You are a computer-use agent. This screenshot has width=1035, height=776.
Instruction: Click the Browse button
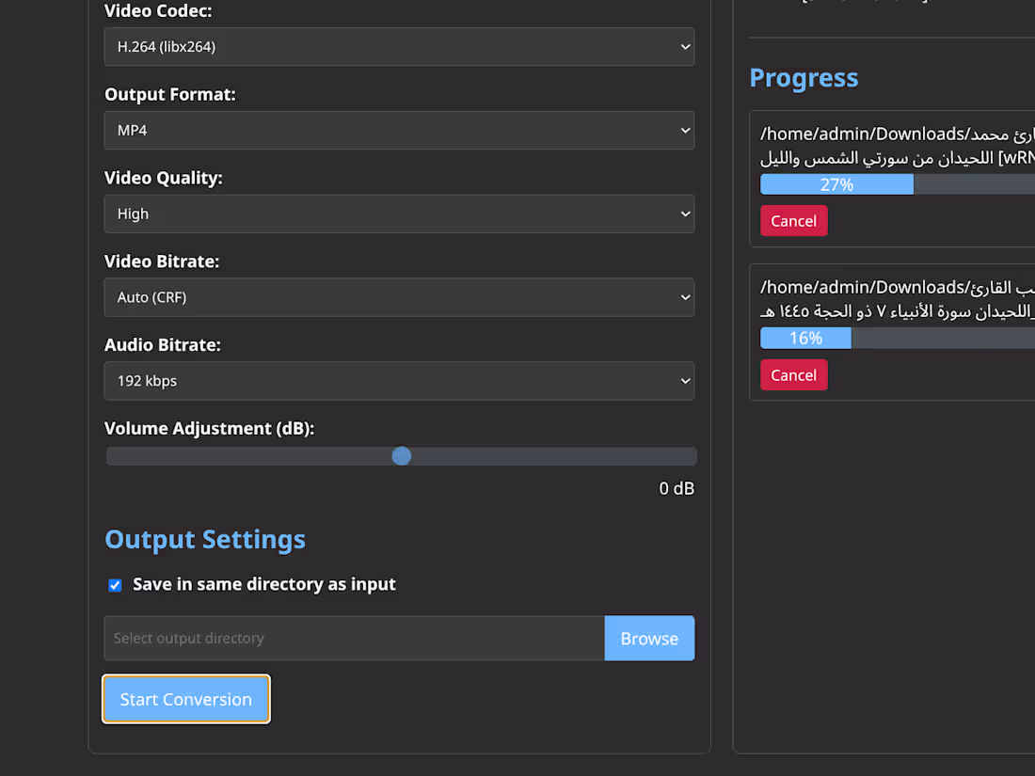coord(649,638)
